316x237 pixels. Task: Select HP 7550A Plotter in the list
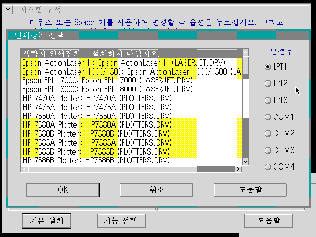[x=132, y=116]
